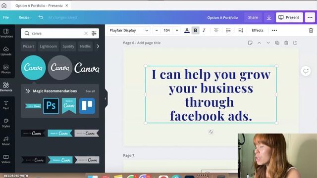317x178 pixels.
Task: Clear the canva search text
Action: (86, 33)
